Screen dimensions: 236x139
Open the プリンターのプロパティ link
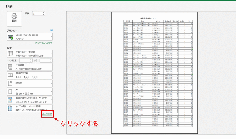click(x=43, y=43)
